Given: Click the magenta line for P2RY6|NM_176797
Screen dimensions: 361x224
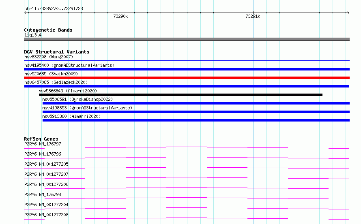Looking at the screenshot, I should coord(187,147).
